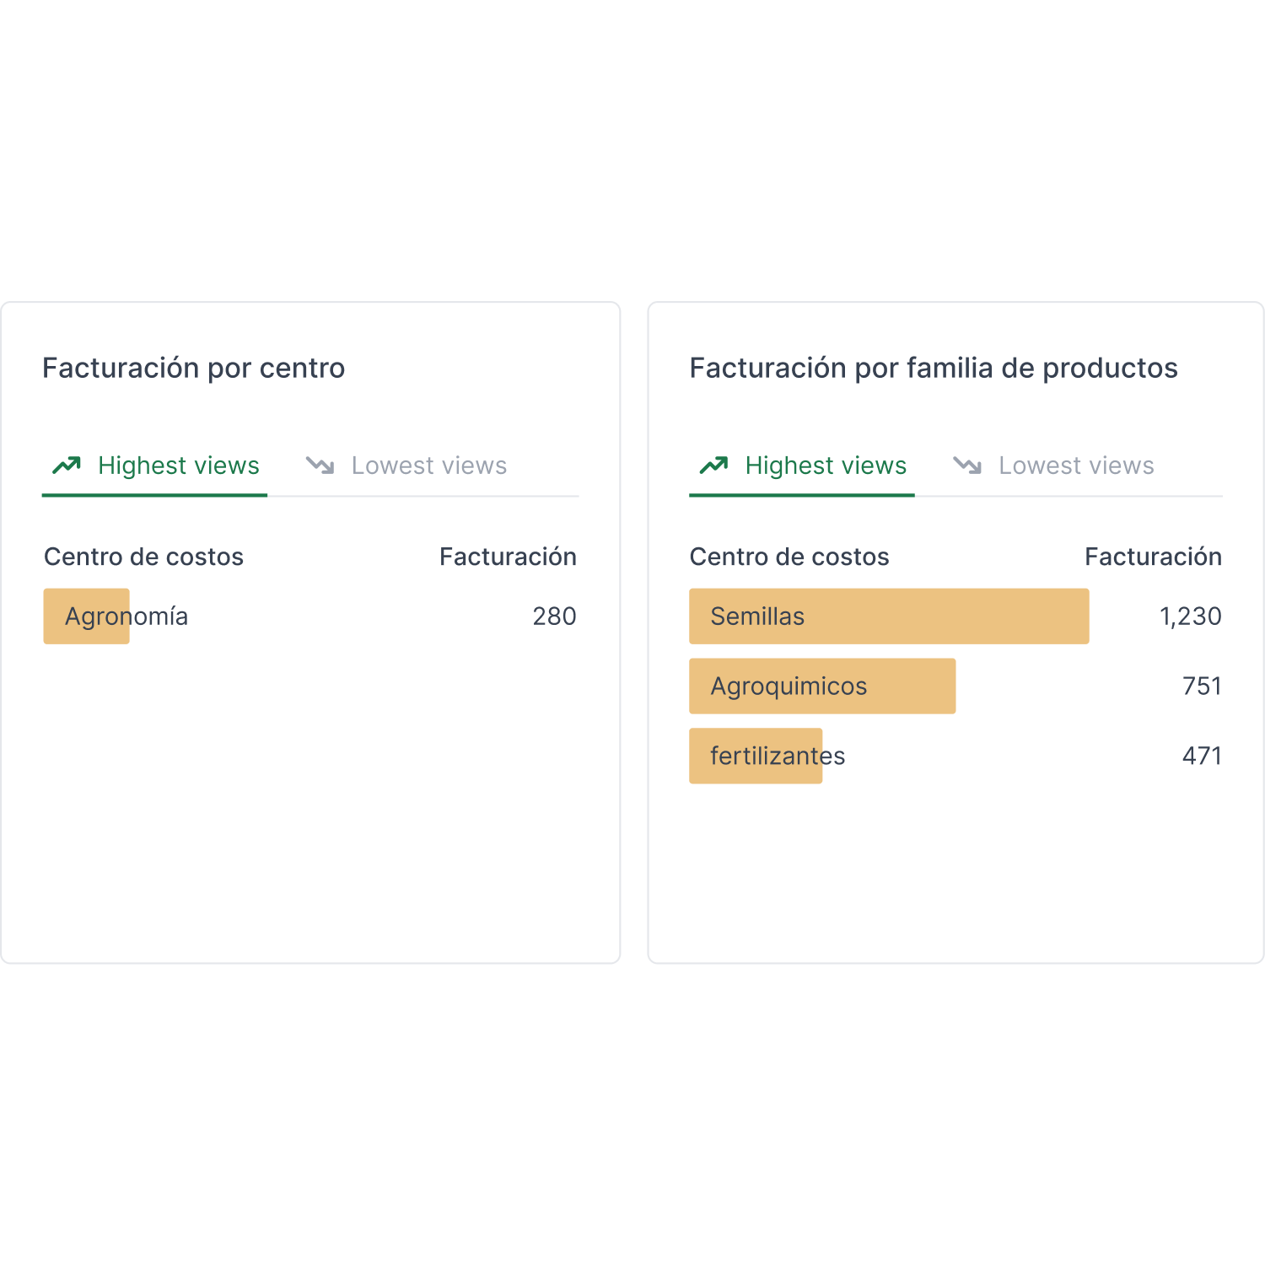Click the 280 value for Agronomía
Image resolution: width=1265 pixels, height=1265 pixels.
pyautogui.click(x=554, y=616)
